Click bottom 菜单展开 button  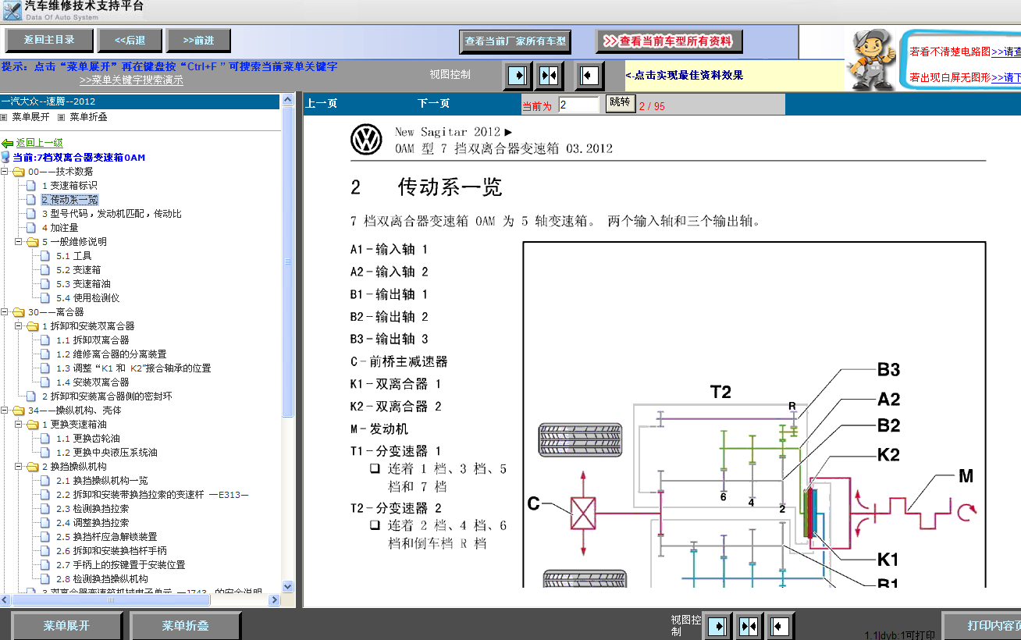[x=66, y=626]
